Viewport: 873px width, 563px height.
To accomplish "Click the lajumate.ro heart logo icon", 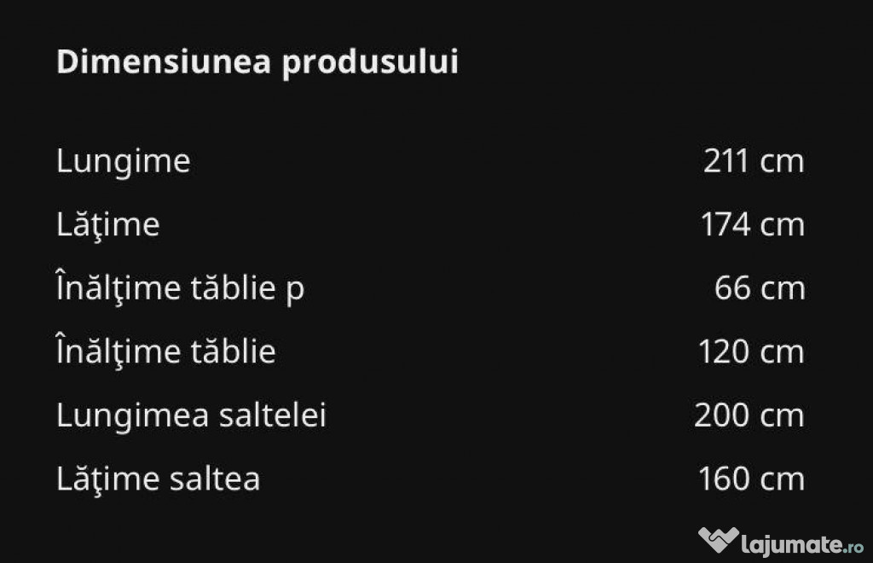I will [718, 540].
